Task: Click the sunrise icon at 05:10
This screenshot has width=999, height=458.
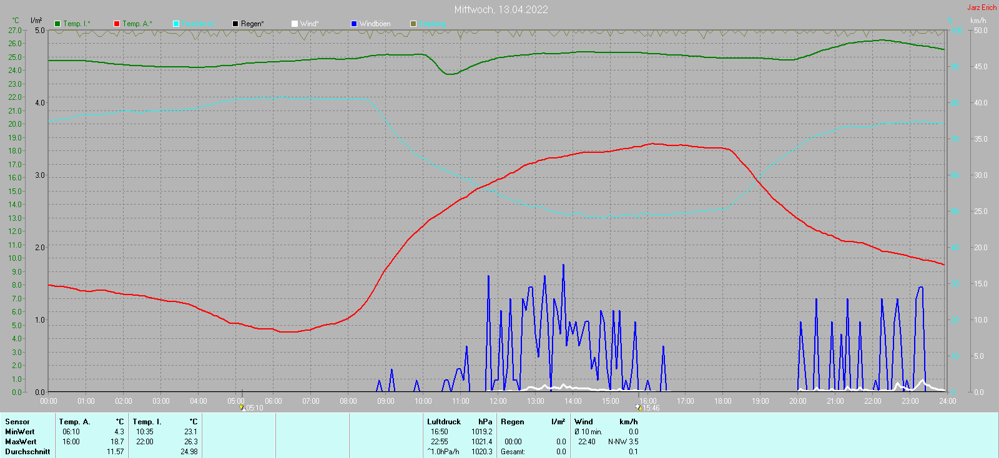Action: tap(242, 407)
